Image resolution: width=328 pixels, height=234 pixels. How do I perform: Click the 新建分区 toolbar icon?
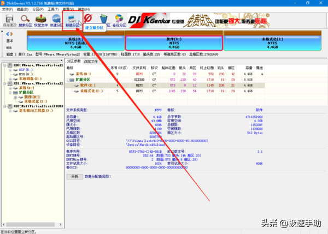tap(72, 21)
